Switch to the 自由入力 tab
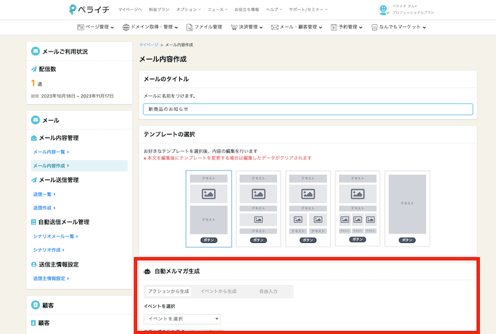 (268, 291)
